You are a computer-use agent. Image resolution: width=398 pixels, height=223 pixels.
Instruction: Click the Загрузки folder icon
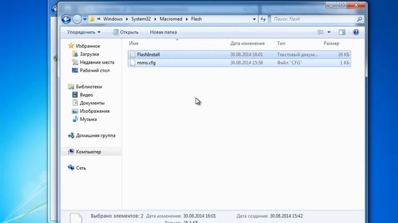coord(75,54)
